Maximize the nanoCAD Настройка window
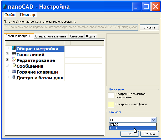This screenshot has height=140, width=161. (146, 7)
